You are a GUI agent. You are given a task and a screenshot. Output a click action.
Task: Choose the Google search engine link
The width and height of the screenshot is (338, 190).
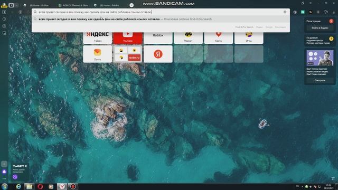[x=269, y=27]
